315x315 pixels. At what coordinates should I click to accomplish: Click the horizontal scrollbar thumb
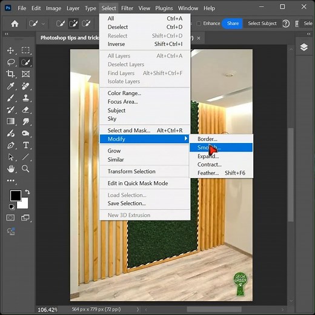214,309
